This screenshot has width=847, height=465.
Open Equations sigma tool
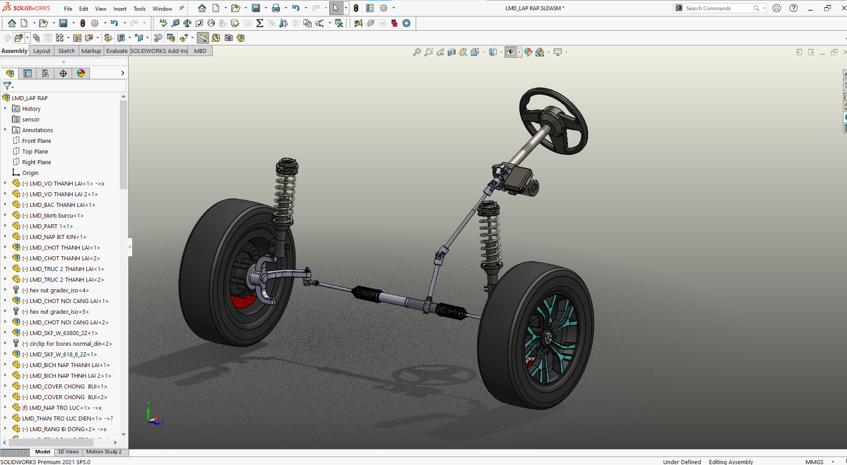[x=260, y=23]
